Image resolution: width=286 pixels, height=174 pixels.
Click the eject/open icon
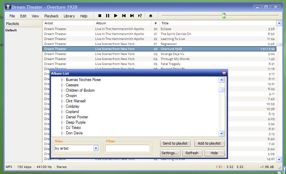(150, 16)
